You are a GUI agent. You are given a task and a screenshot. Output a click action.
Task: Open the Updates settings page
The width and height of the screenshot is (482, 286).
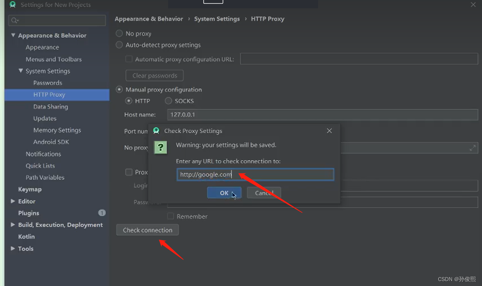[45, 118]
